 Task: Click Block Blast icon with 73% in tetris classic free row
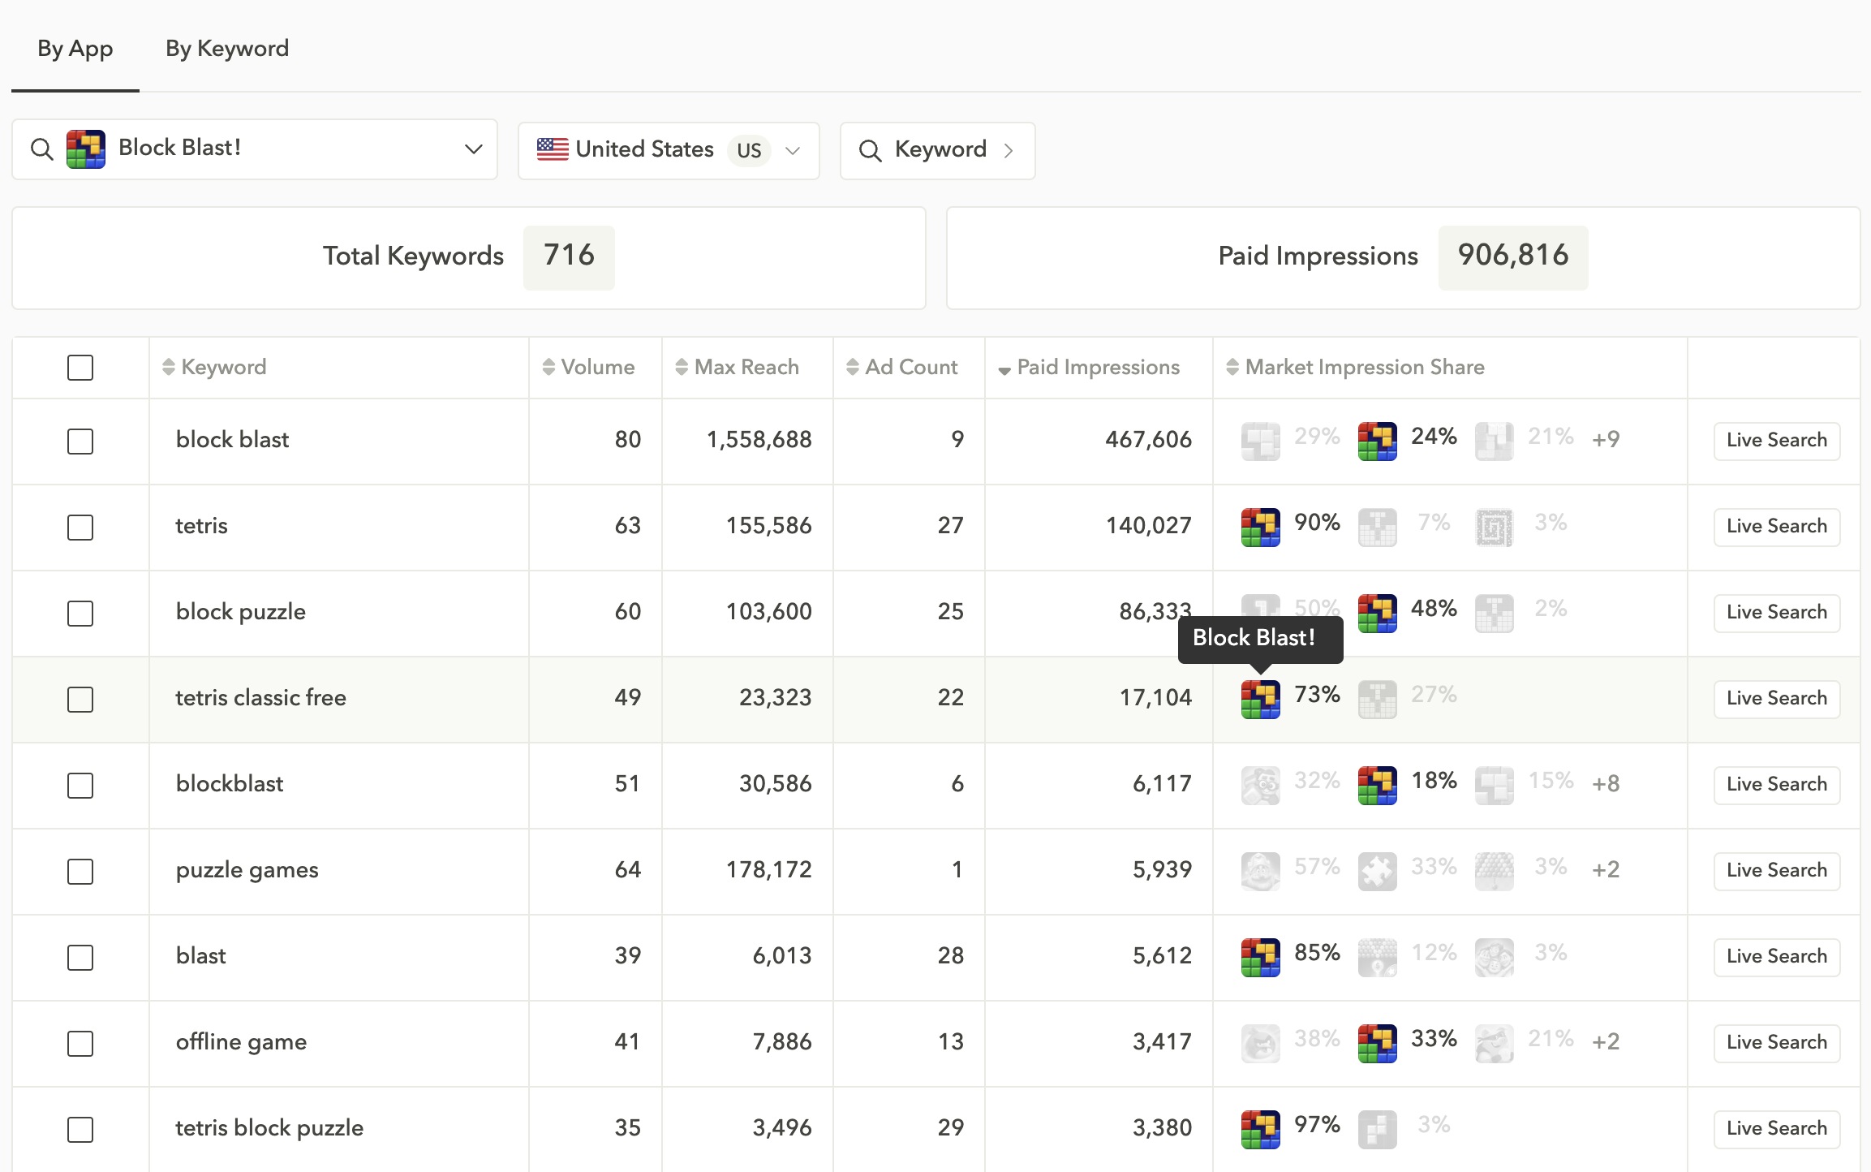coord(1261,700)
